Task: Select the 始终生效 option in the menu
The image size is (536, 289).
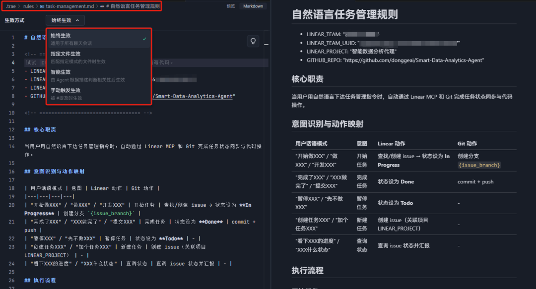Action: 99,39
